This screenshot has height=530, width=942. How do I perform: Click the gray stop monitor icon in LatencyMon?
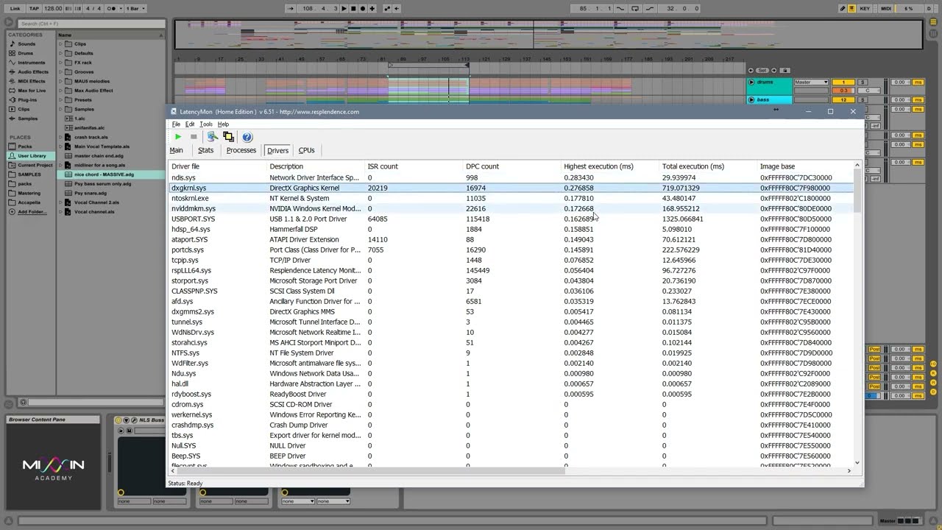coord(194,137)
